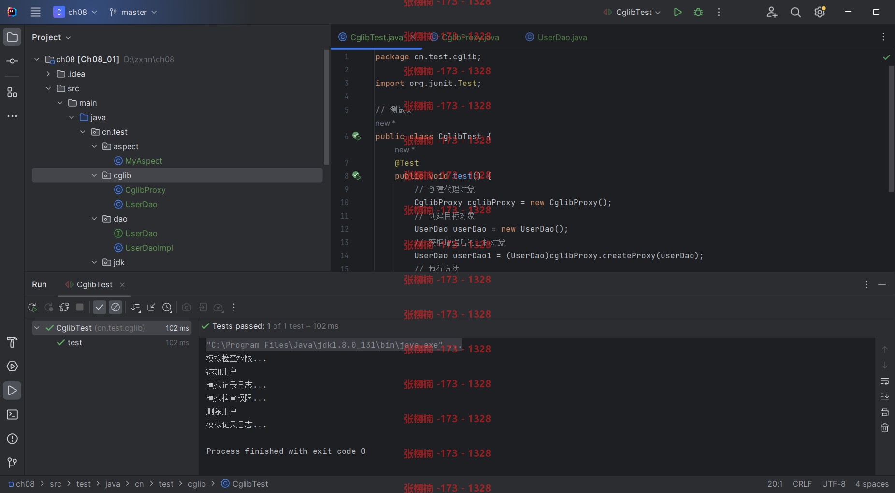Click the inspection status checkmark in editor

(886, 57)
